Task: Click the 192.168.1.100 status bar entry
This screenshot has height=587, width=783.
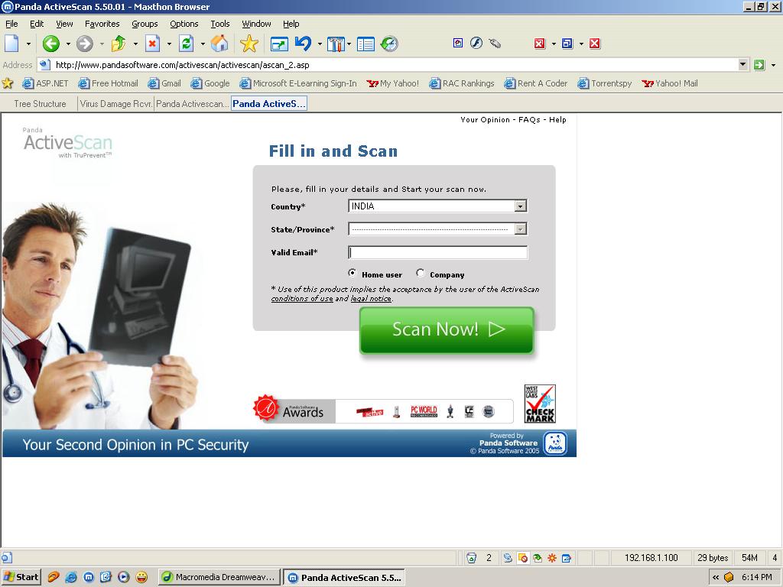Action: (651, 558)
